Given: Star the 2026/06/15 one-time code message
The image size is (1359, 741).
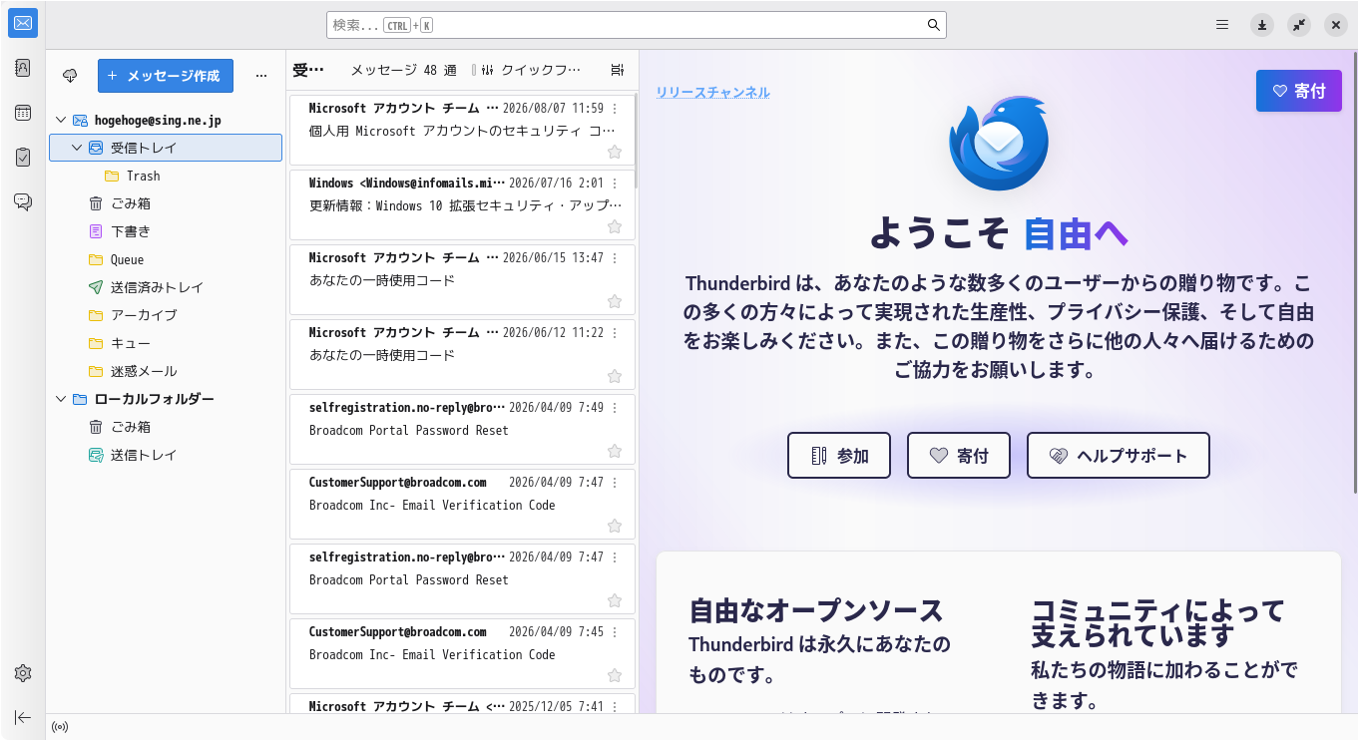Looking at the screenshot, I should coord(615,301).
